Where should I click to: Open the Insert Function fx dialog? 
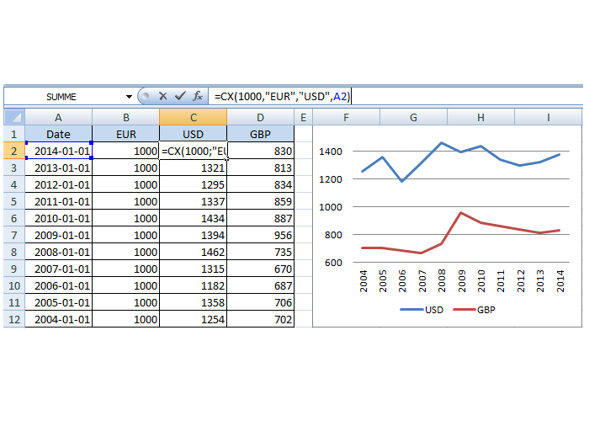pos(197,96)
